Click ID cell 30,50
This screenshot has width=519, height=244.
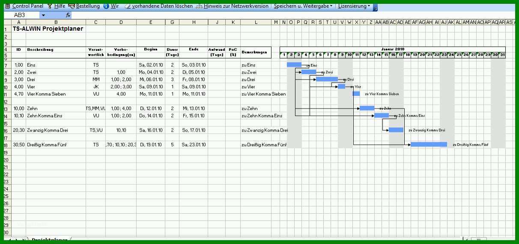pos(18,145)
